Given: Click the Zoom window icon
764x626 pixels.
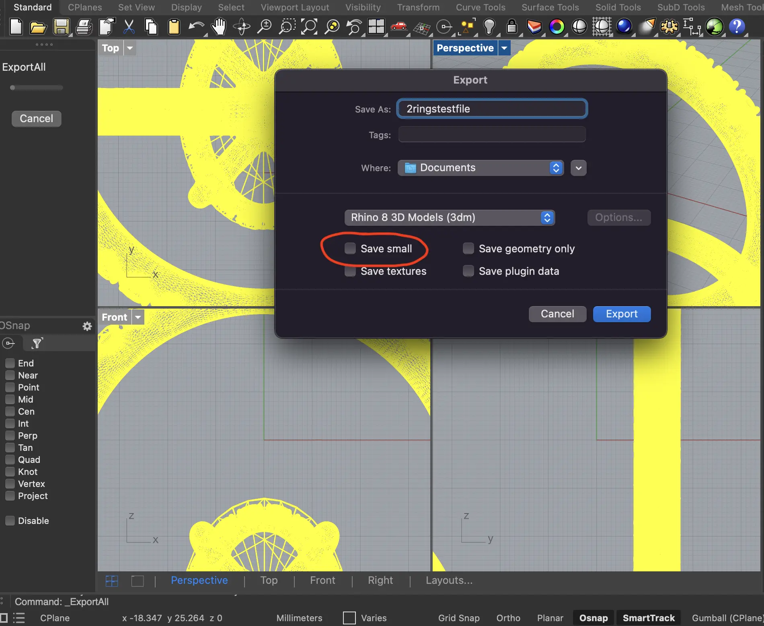Looking at the screenshot, I should [x=287, y=27].
